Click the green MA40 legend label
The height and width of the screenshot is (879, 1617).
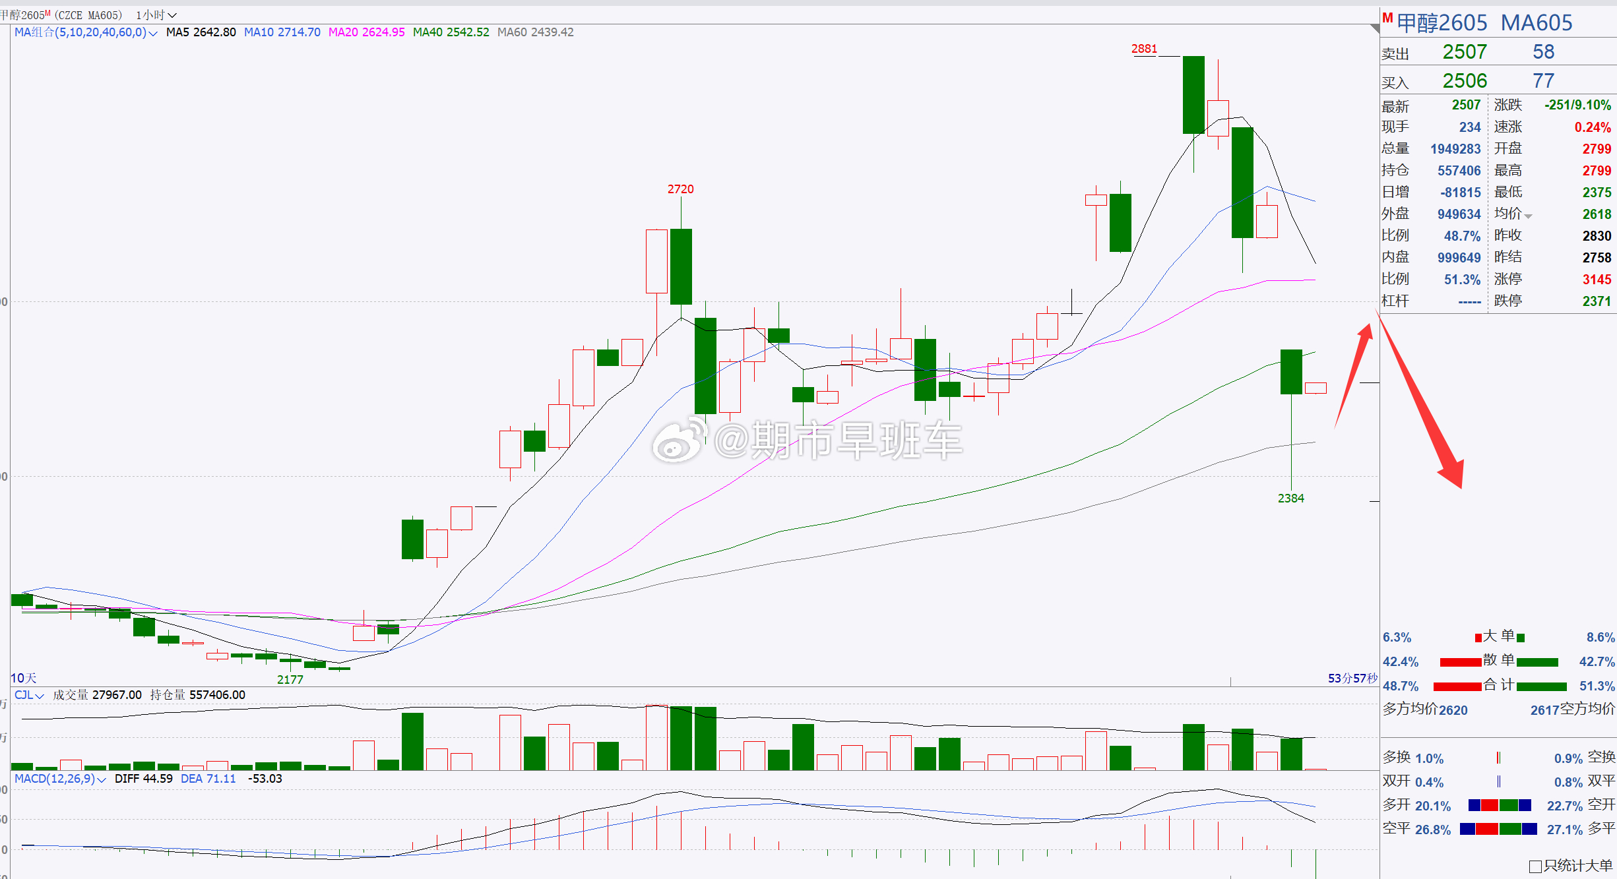tap(451, 32)
